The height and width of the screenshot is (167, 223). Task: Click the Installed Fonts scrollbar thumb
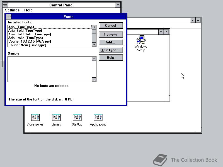(94, 31)
